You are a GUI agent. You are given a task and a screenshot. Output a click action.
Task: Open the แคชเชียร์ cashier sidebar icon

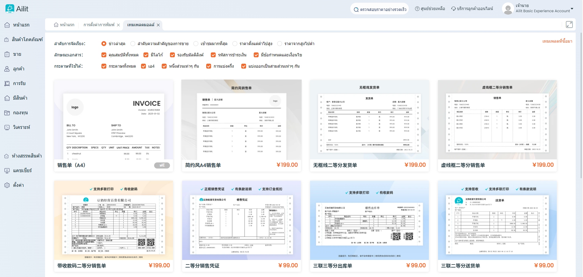tap(7, 171)
